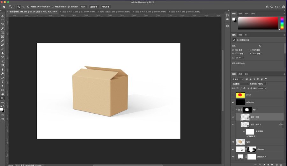Screen dimensions: 287x166
Task: Hide the shadow layer
Action: [x=233, y=149]
